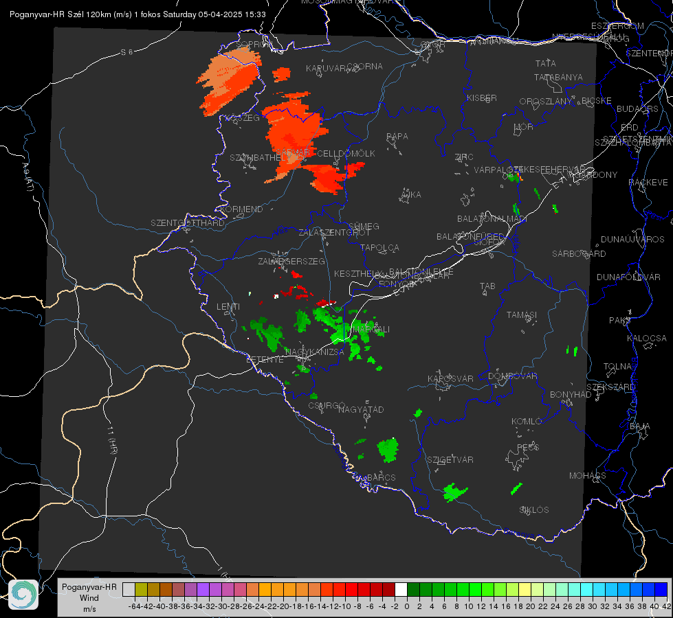Click the BONYHAD town label
This screenshot has height=618, width=673.
571,395
